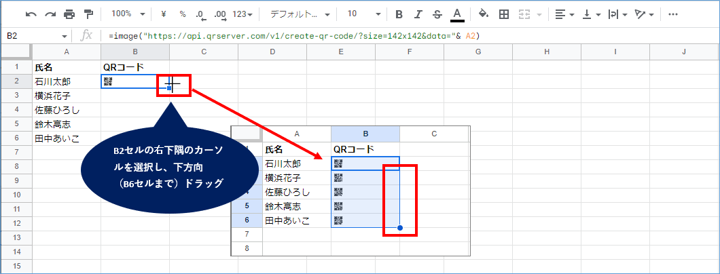The width and height of the screenshot is (720, 274).
Task: Increase decimal places (.00)
Action: 220,14
